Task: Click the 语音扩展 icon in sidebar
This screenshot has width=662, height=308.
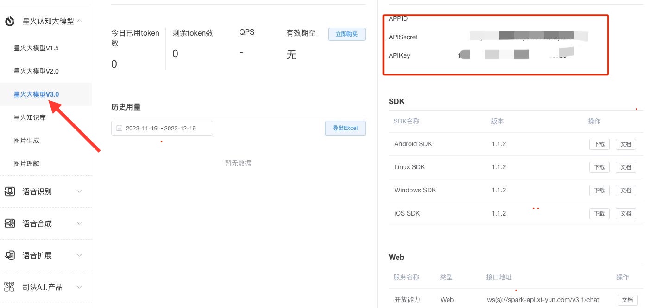Action: 10,255
